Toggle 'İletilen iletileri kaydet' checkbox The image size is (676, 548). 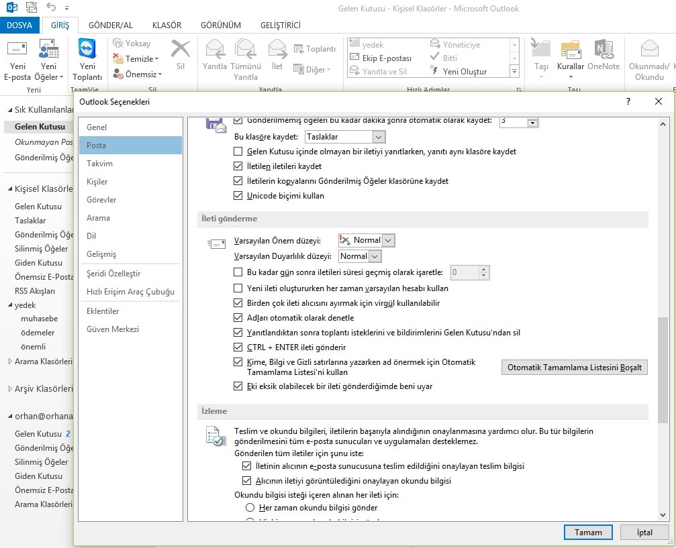coord(238,166)
